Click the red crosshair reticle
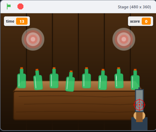 click(139, 105)
